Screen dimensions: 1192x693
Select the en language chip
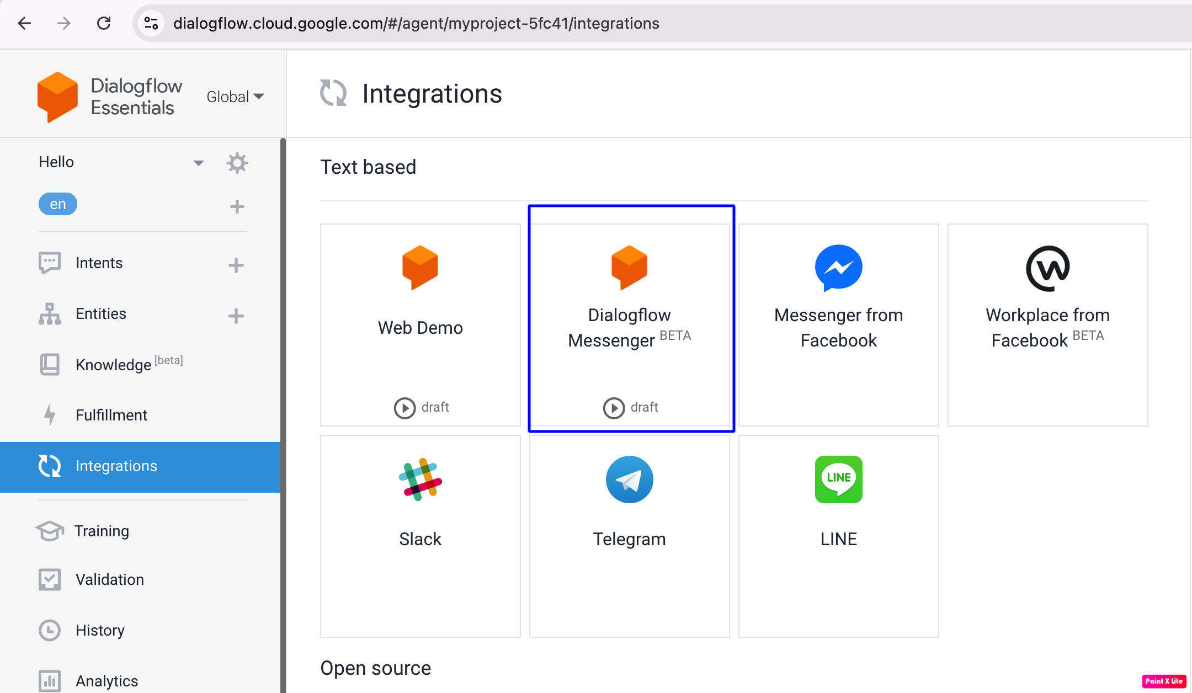click(57, 204)
